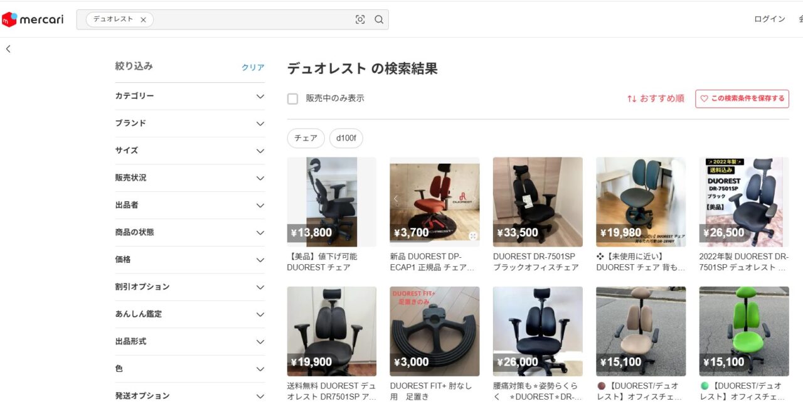Select the チェア filter chip

pos(306,138)
